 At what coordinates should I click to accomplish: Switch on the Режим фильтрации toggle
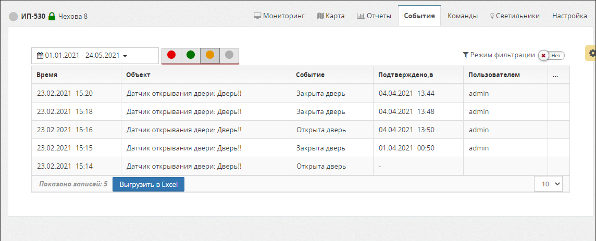[552, 55]
